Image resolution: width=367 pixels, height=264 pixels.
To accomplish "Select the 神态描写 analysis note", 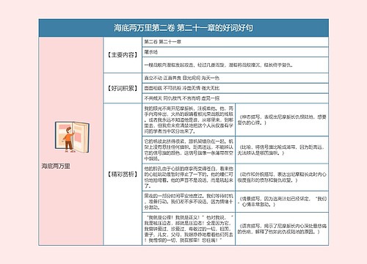I will [x=282, y=120].
